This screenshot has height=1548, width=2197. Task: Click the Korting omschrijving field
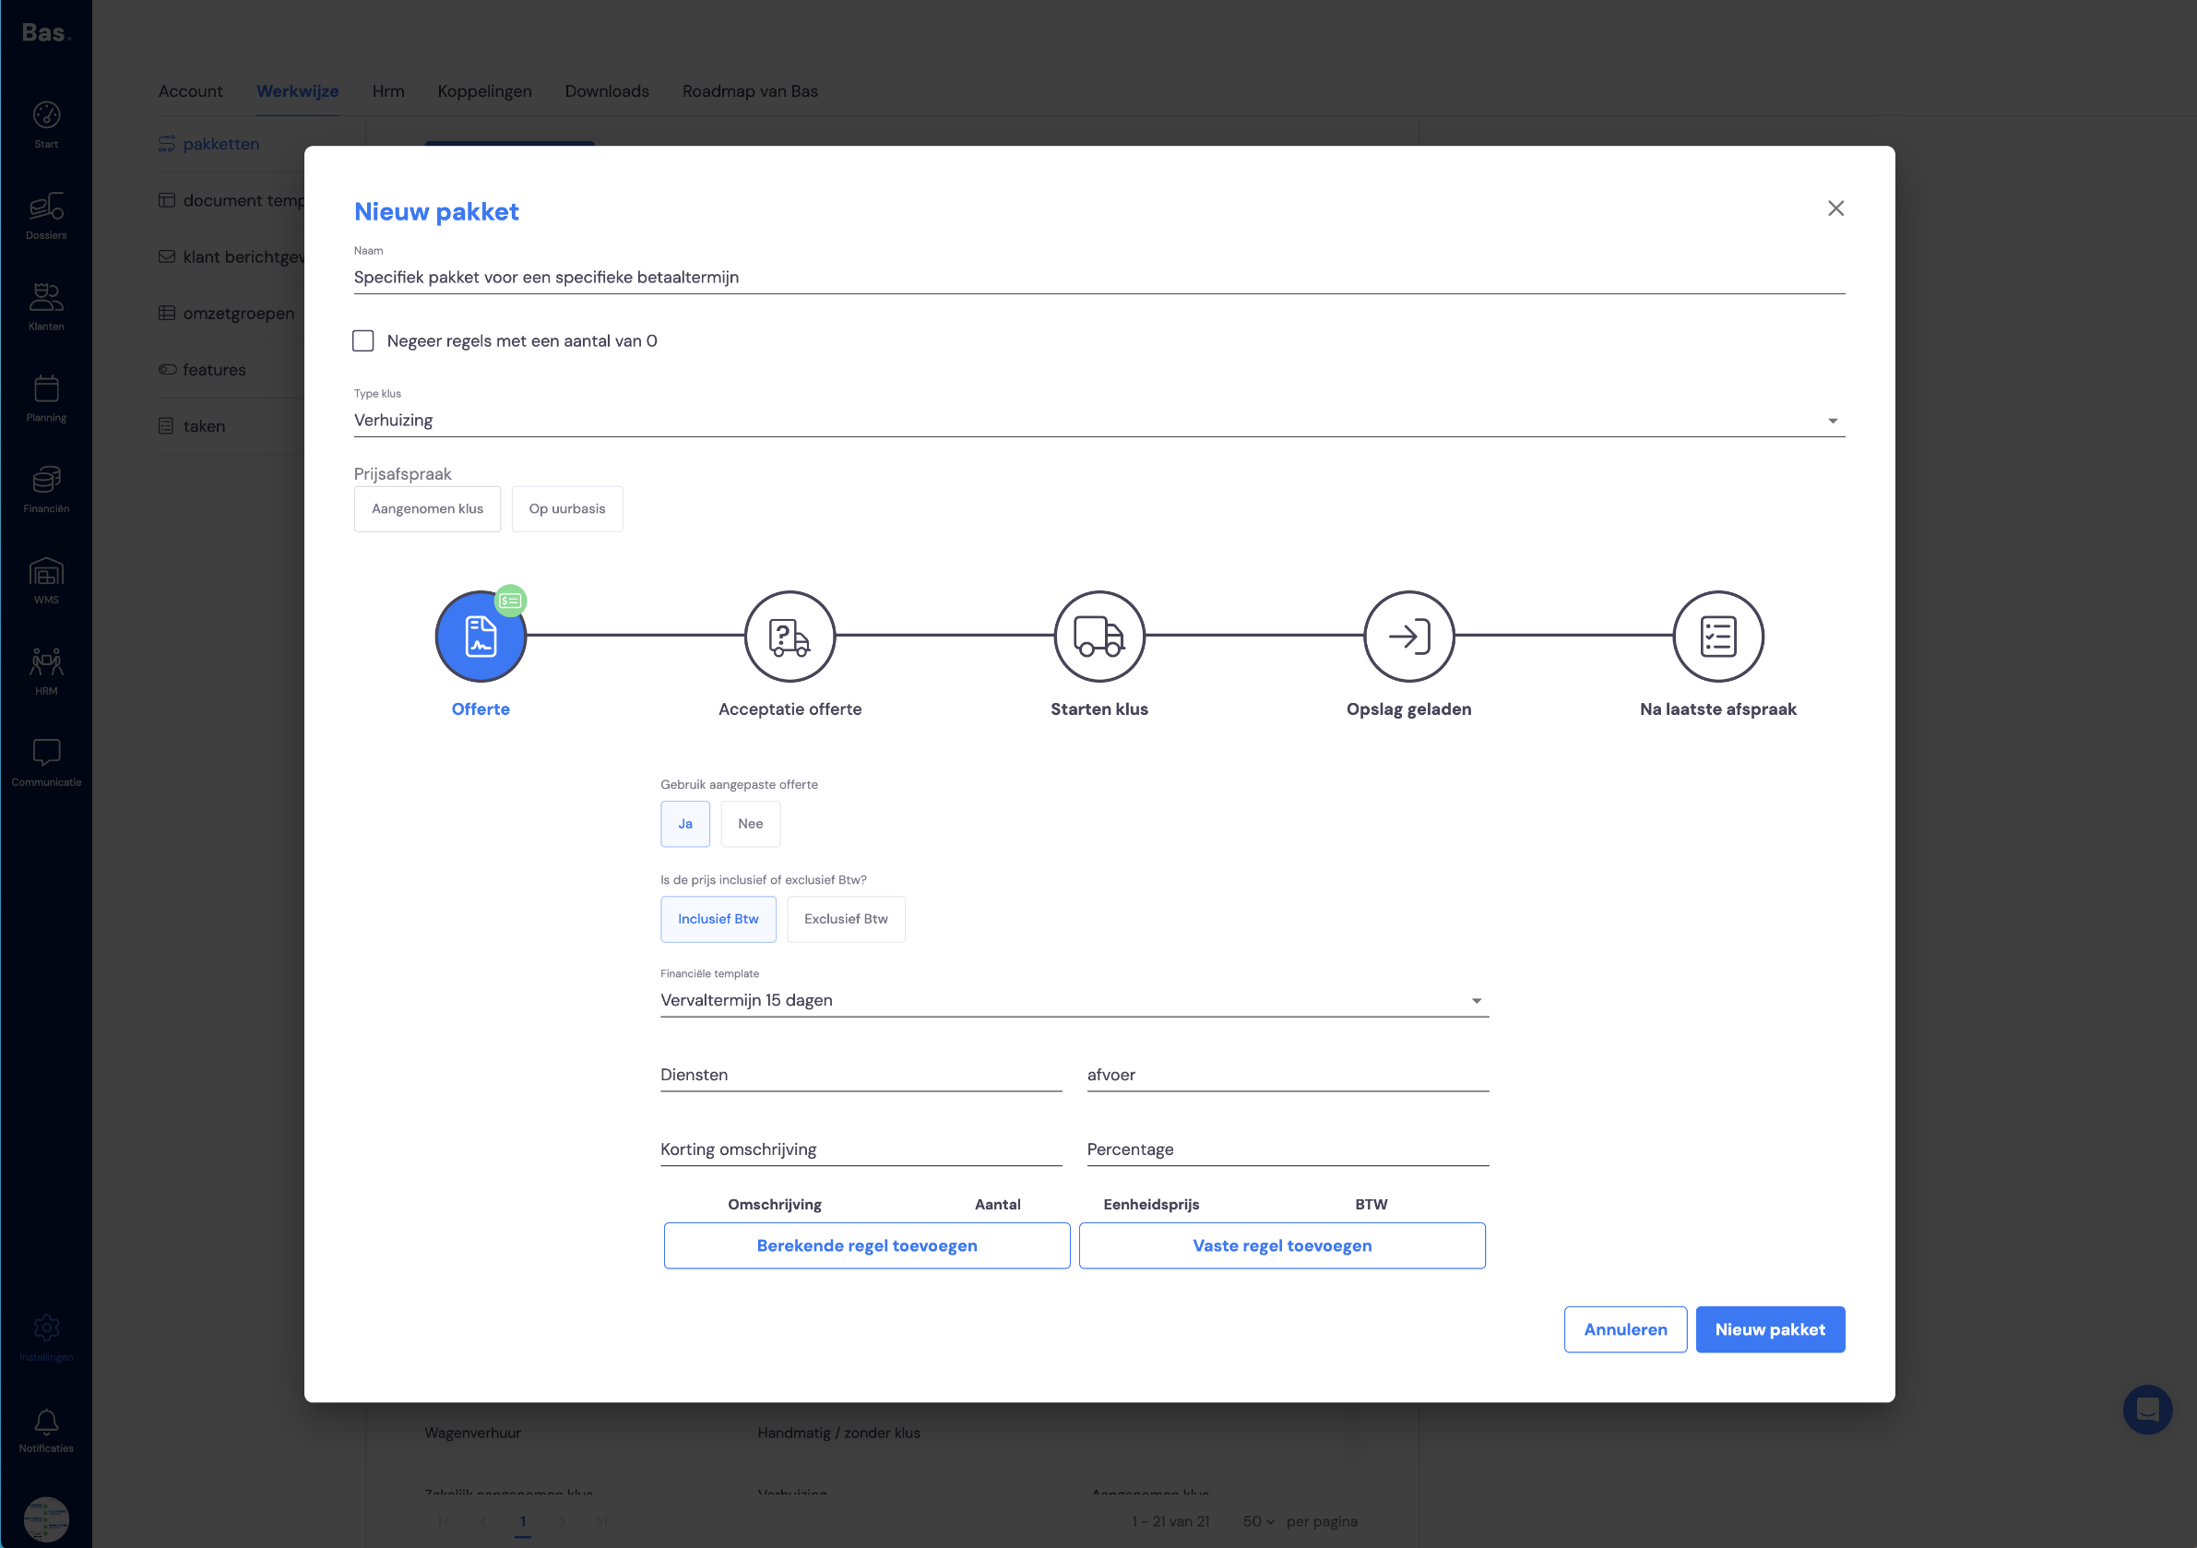coord(861,1149)
